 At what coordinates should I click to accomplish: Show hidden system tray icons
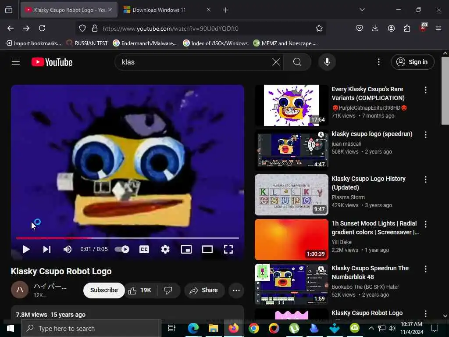371,328
